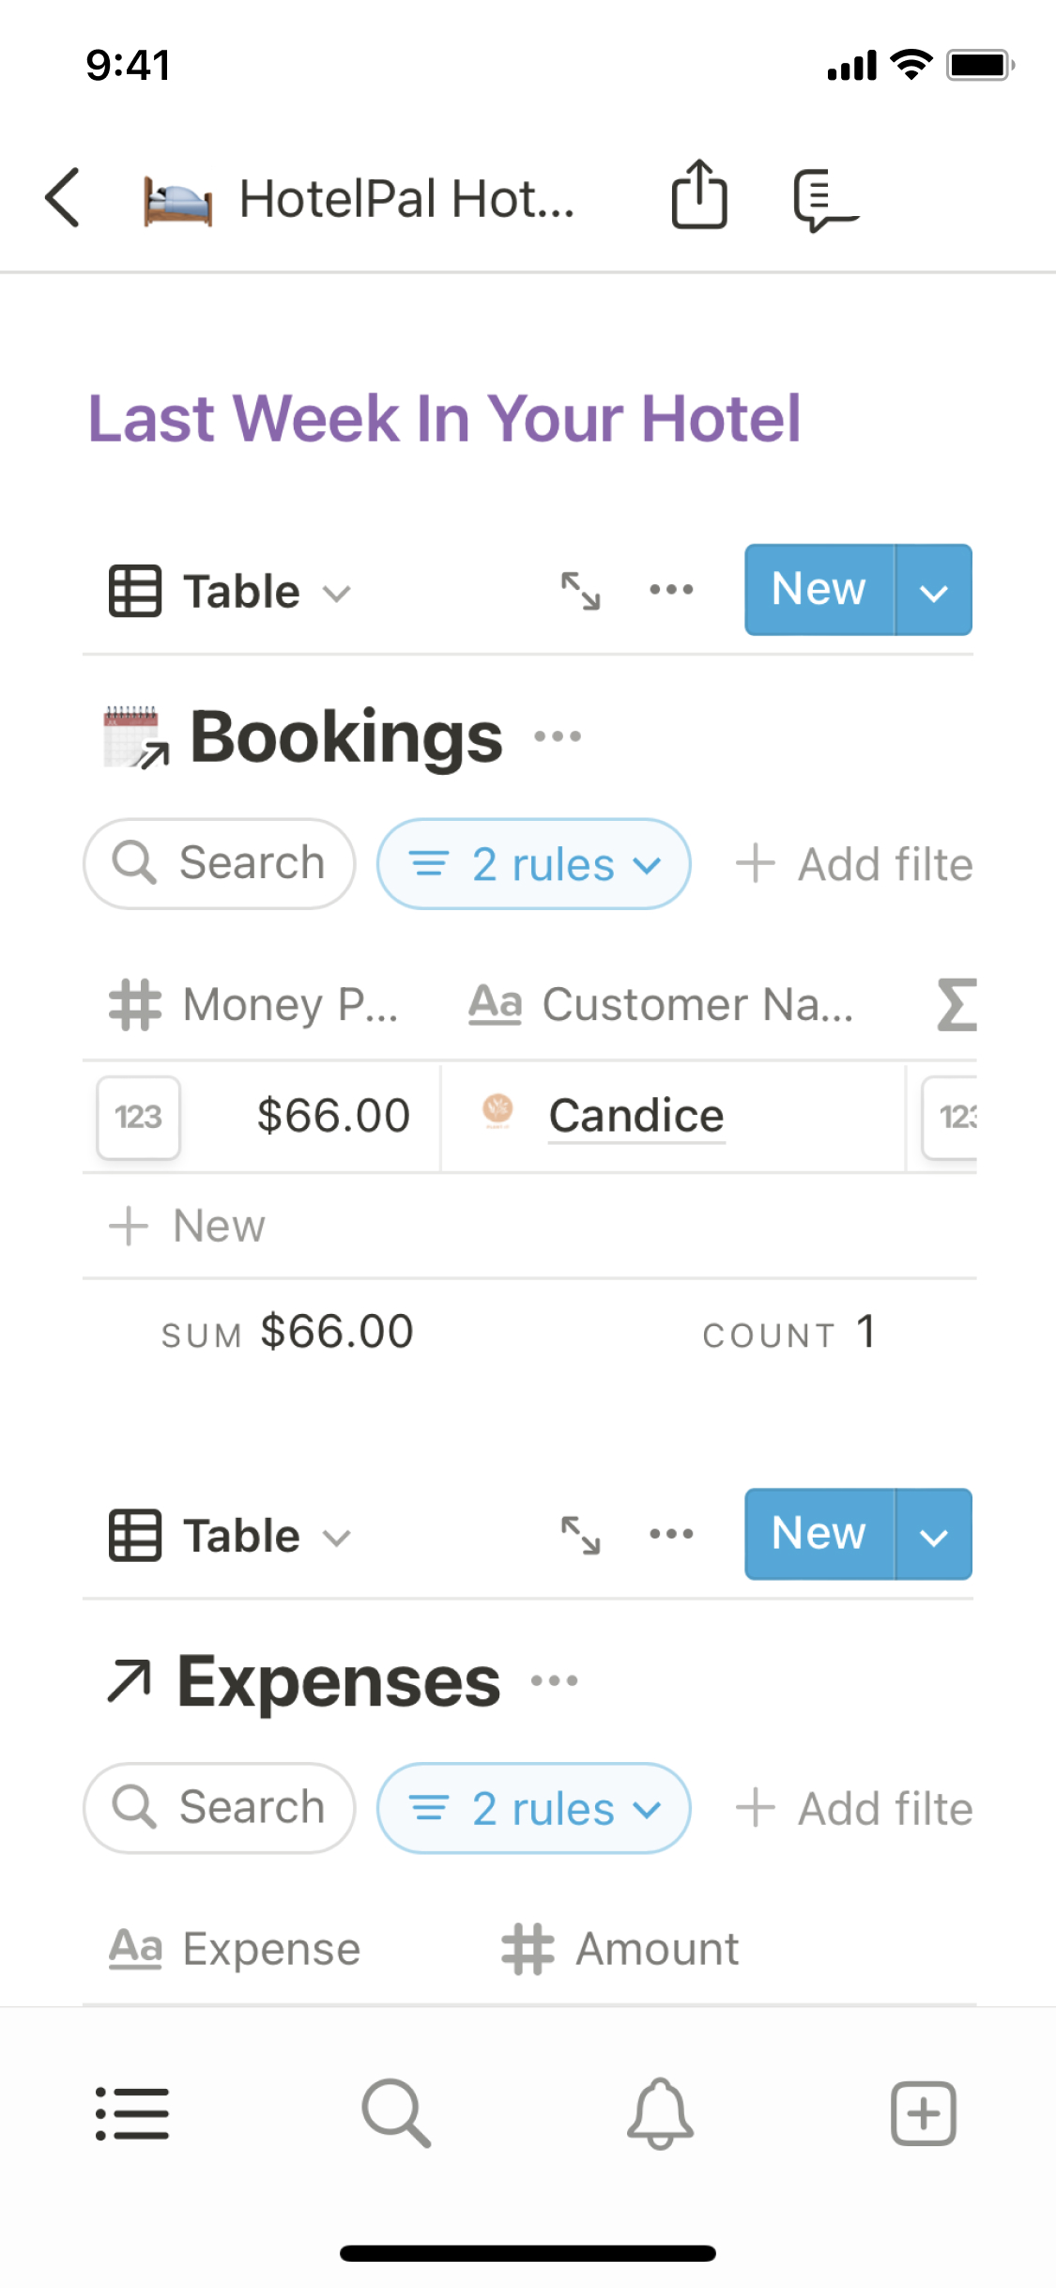The width and height of the screenshot is (1056, 2288).
Task: Tap the back arrow in the header
Action: tap(63, 198)
